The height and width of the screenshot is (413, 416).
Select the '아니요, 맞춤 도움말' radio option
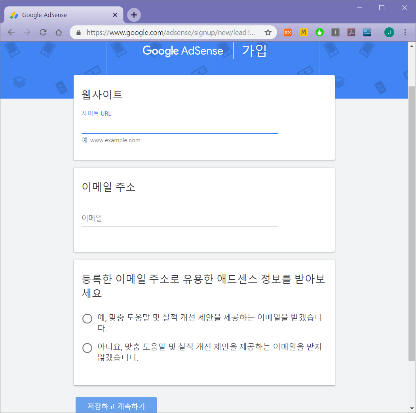87,348
